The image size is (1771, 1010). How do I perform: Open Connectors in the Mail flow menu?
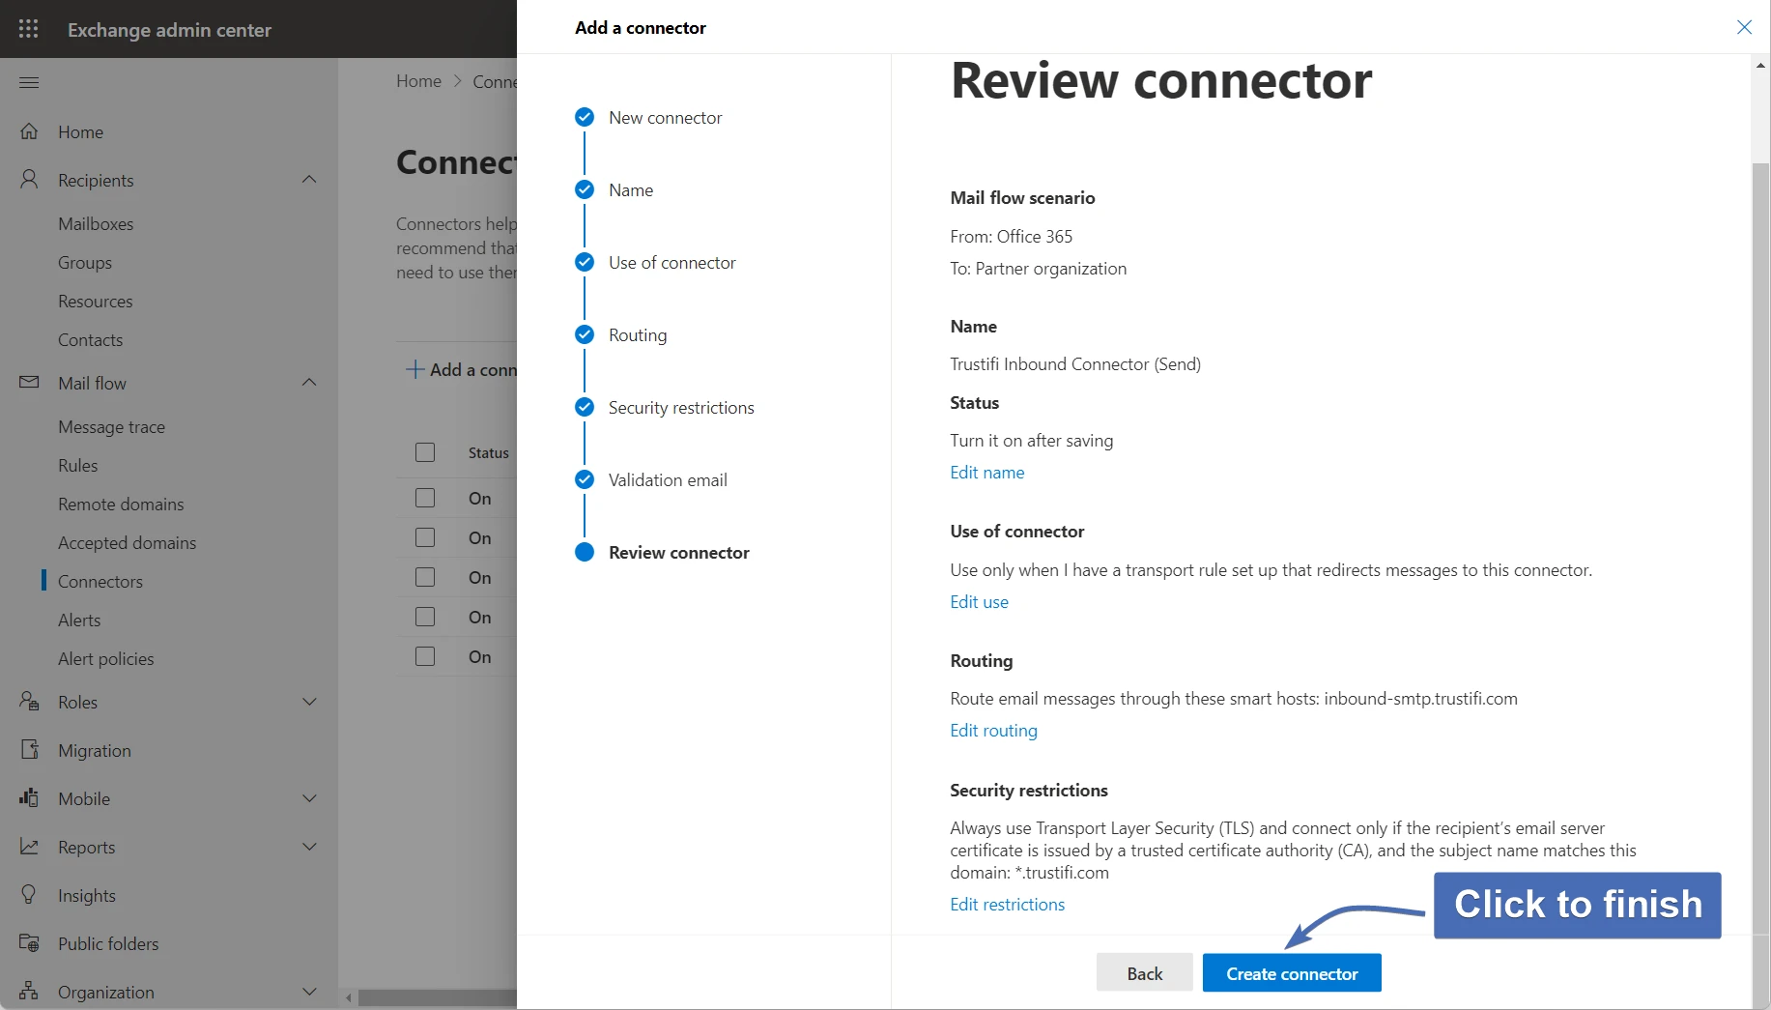(100, 581)
